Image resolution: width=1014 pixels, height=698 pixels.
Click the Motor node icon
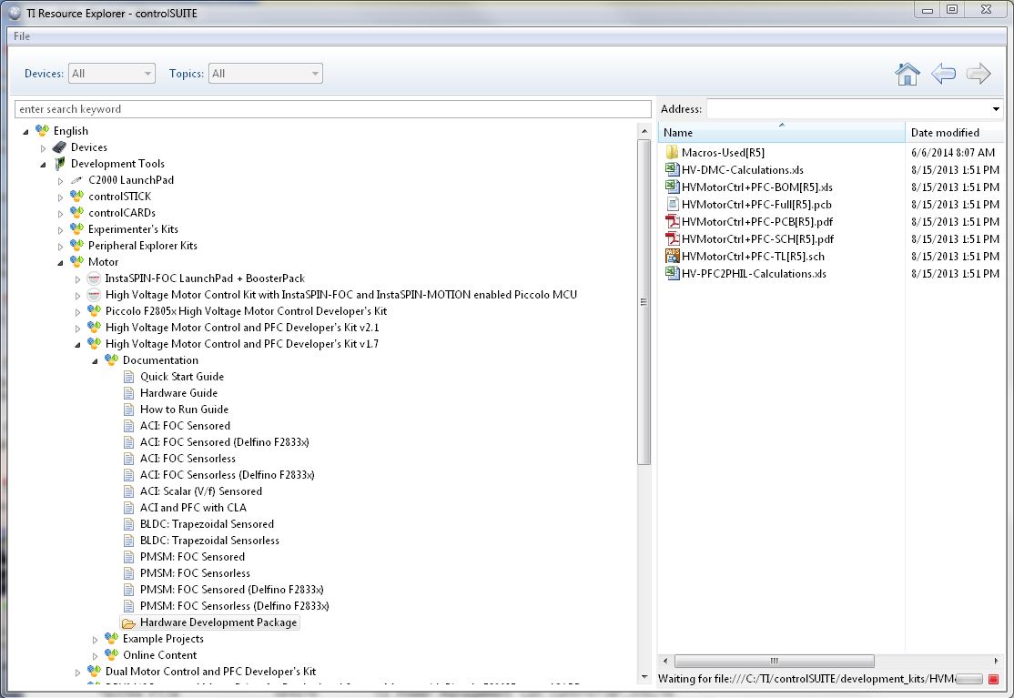coord(77,262)
